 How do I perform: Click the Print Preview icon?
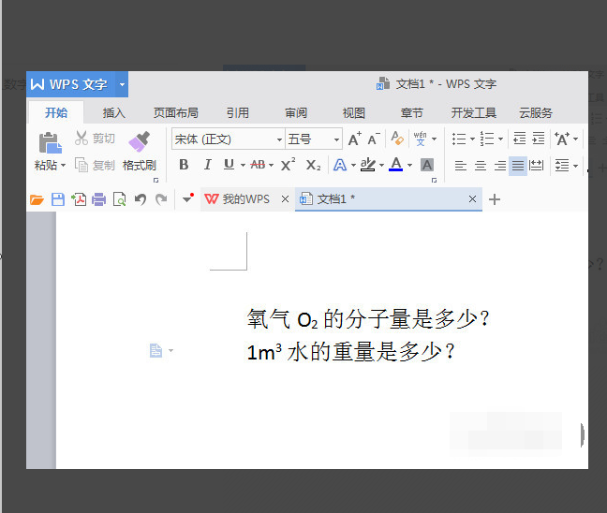119,199
